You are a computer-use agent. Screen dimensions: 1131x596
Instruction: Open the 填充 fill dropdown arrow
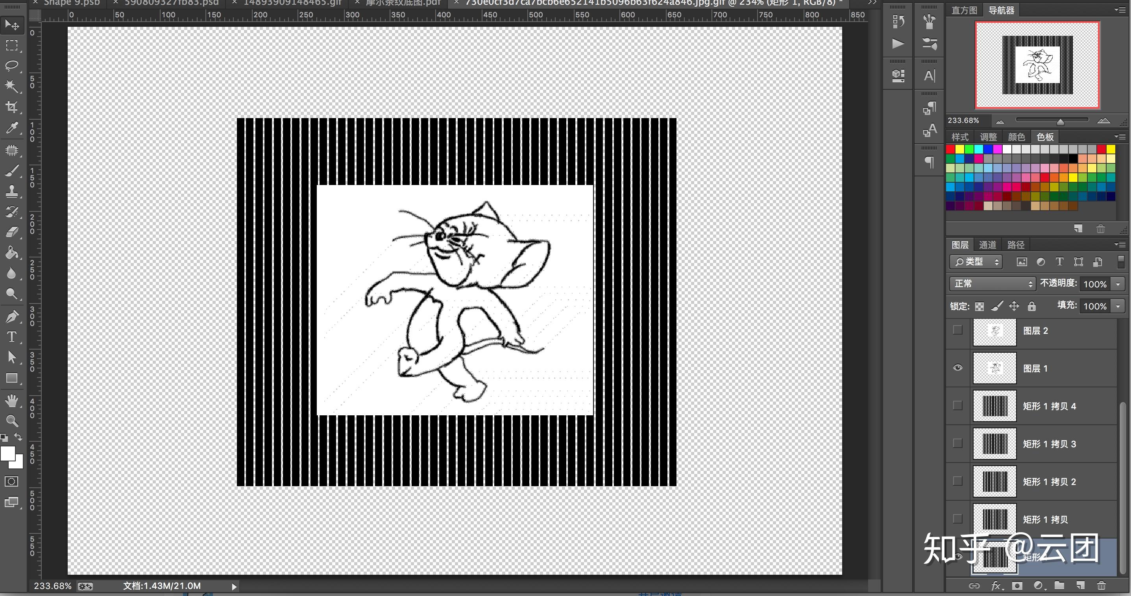(x=1118, y=306)
